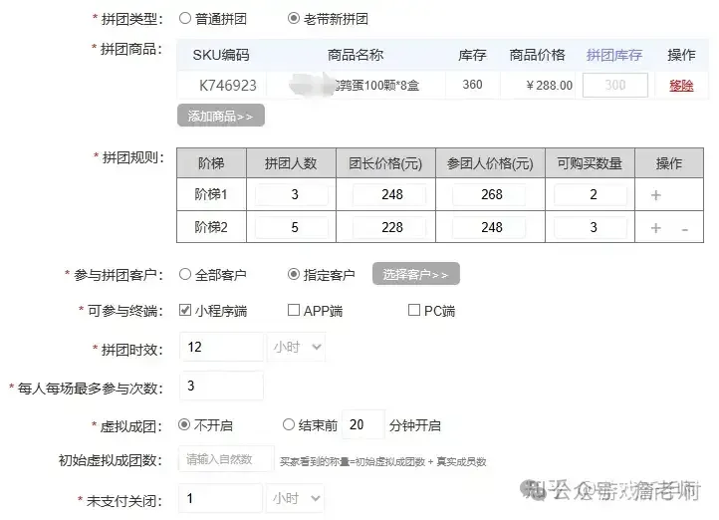719x520 pixels.
Task: Edit 阶梯1 拼团人数 field 3
Action: [292, 194]
